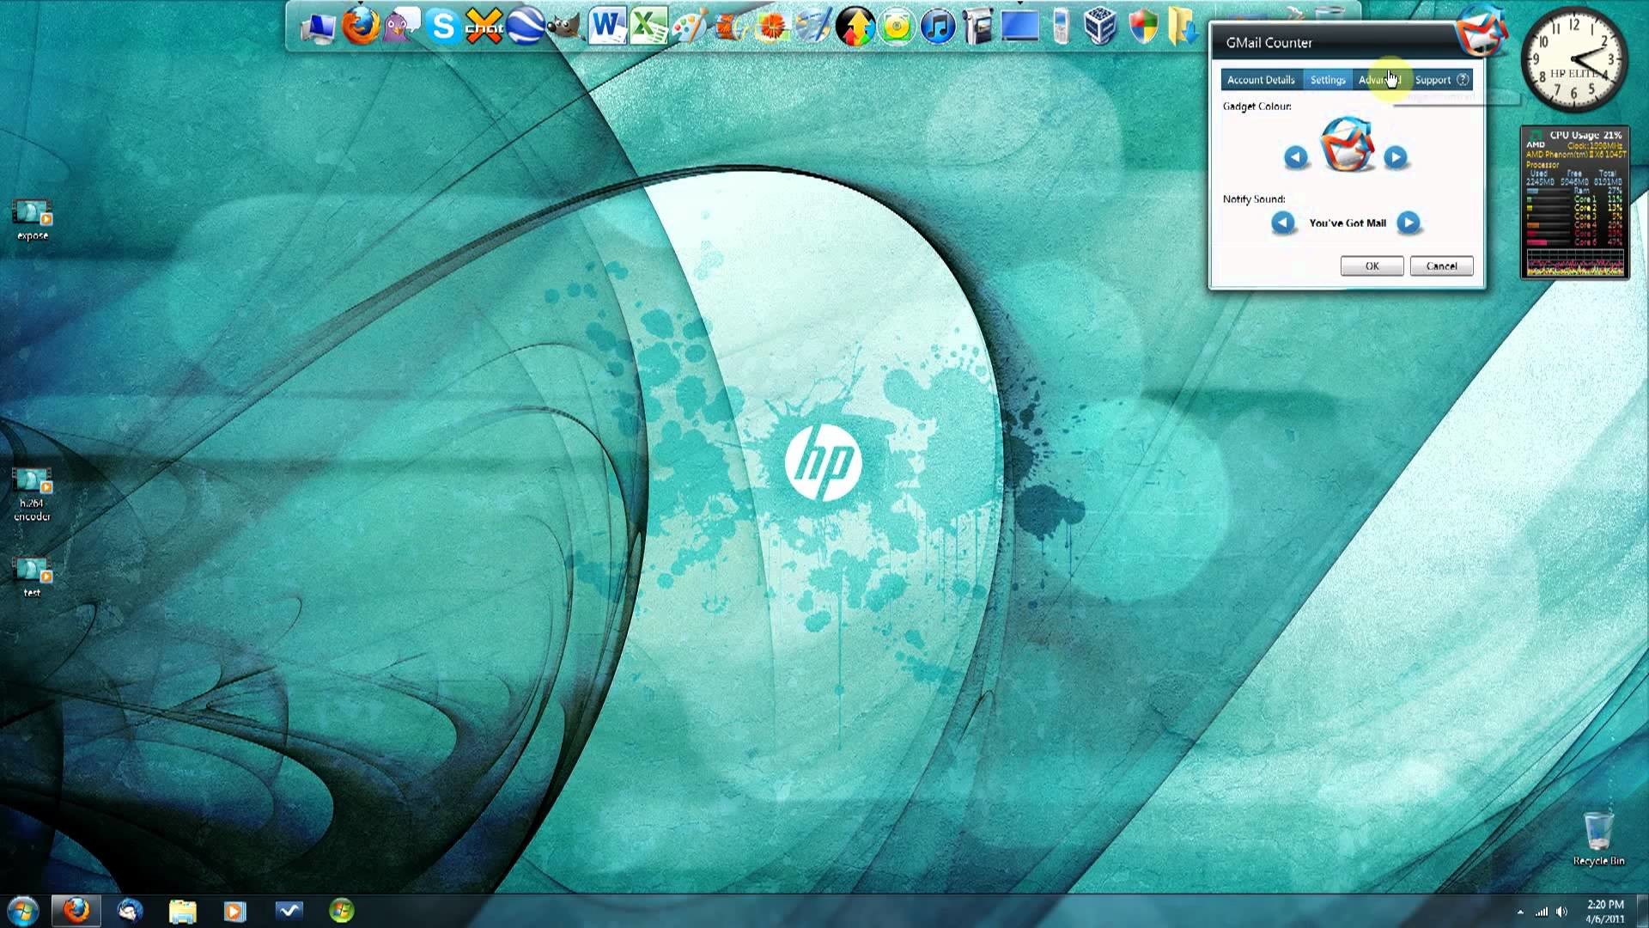The height and width of the screenshot is (928, 1649).
Task: Open Google Earth from the dock
Action: click(524, 26)
